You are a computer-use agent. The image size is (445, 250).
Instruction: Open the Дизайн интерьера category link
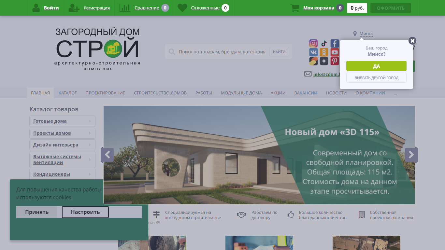(56, 145)
